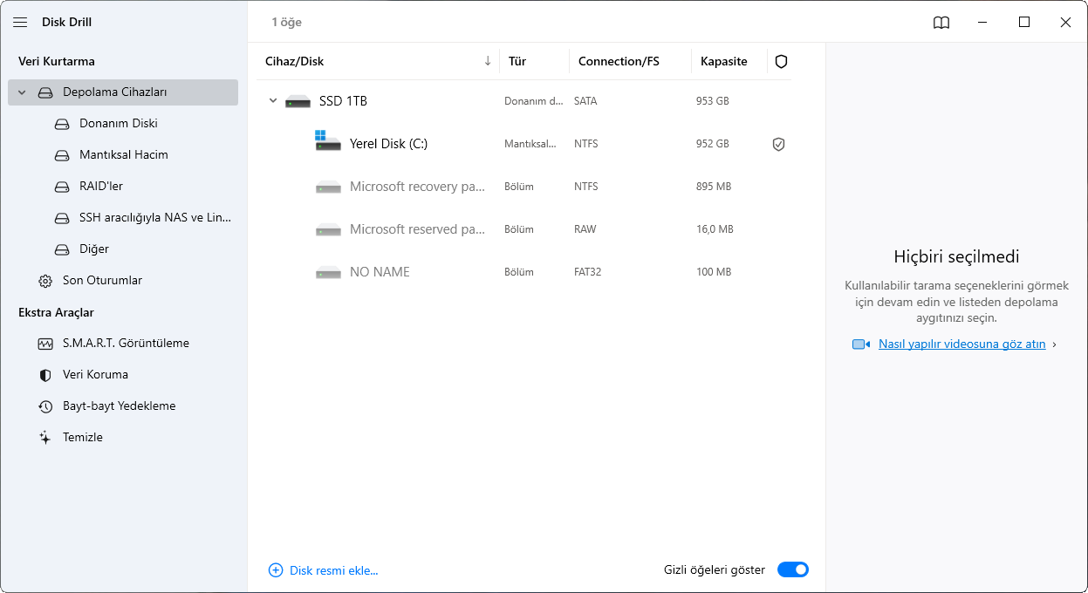Click the shield column header icon
1088x593 pixels.
coord(781,62)
